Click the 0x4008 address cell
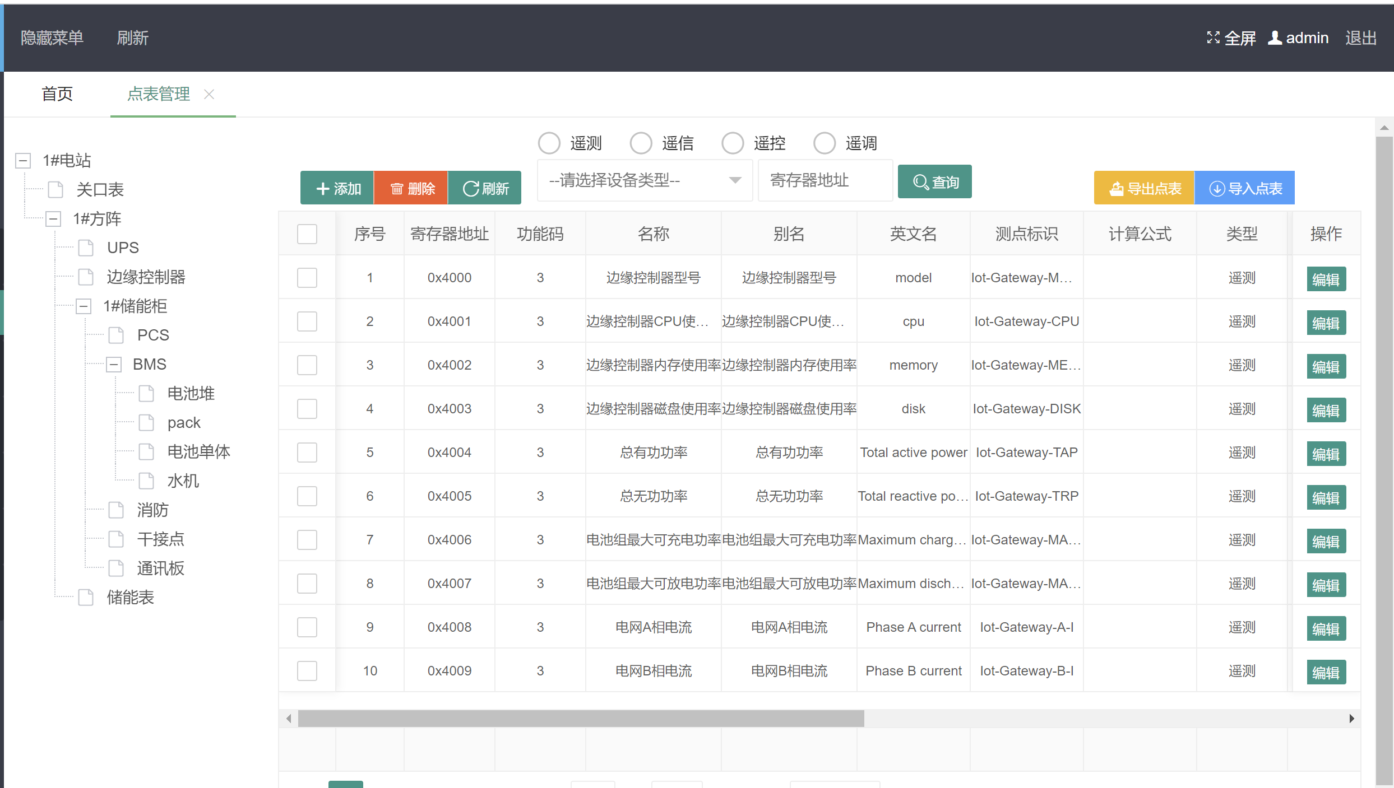The height and width of the screenshot is (788, 1394). point(450,627)
